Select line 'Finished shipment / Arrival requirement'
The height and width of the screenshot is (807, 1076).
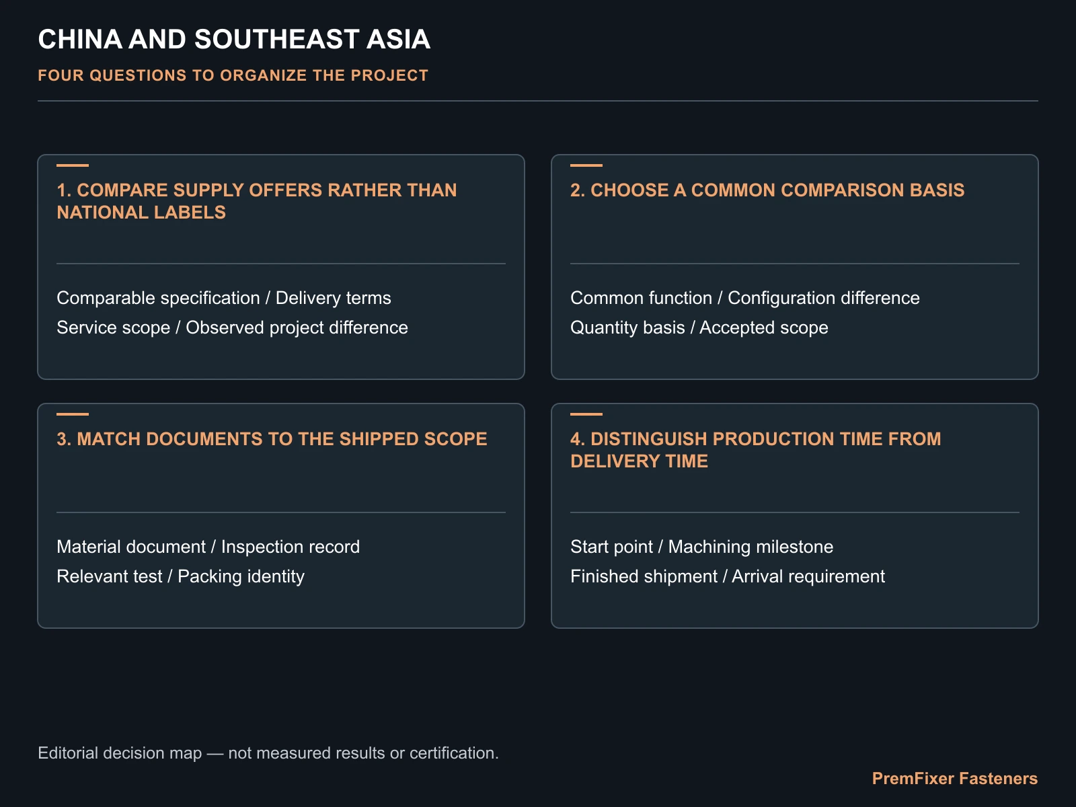click(728, 576)
